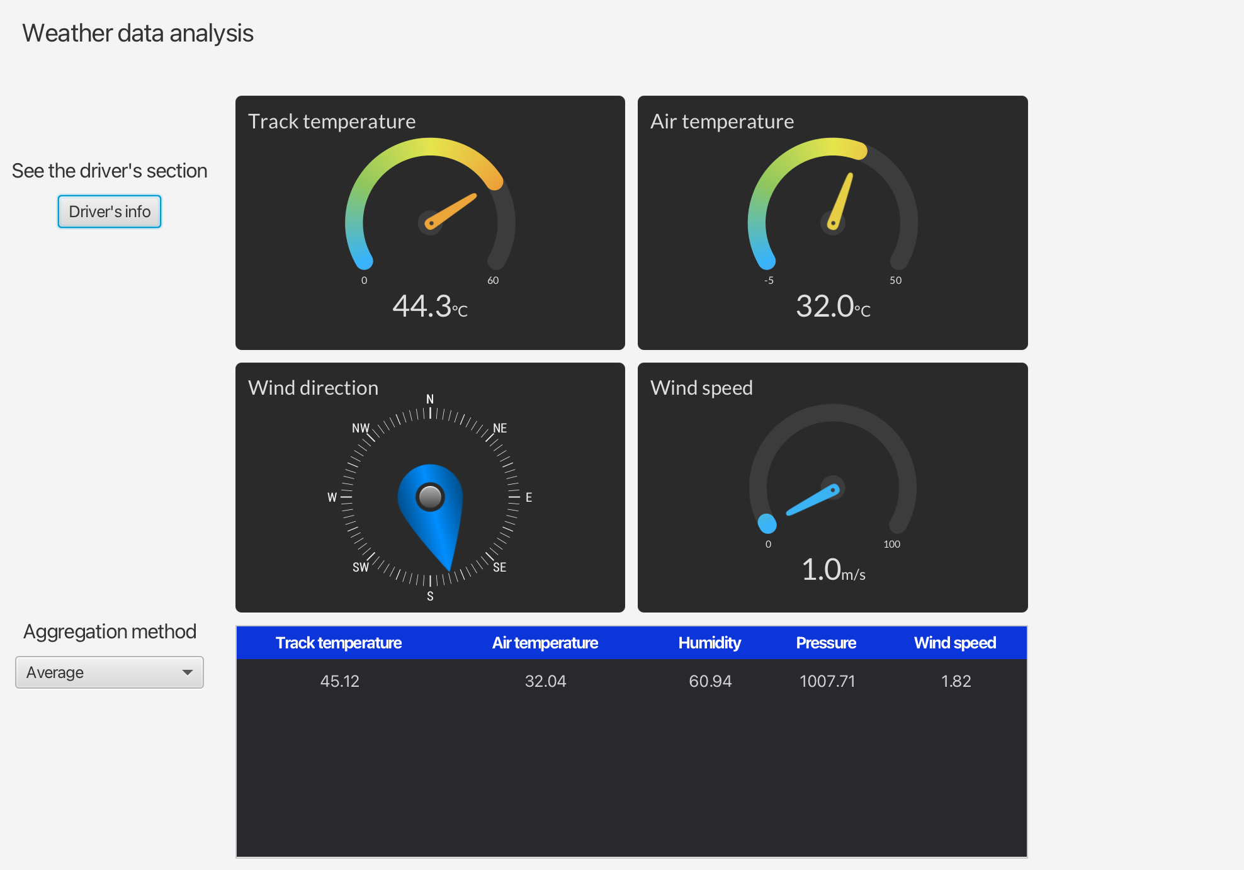Screen dimensions: 1244x870
Task: Click the 44.3°C track temperature value
Action: [430, 307]
